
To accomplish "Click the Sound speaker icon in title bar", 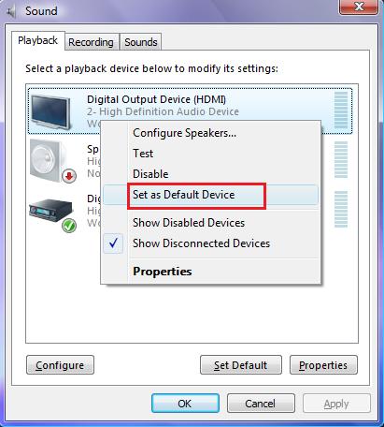I will pos(11,12).
